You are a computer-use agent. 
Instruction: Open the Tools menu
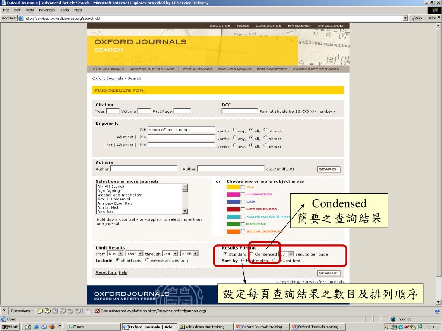[x=64, y=10]
